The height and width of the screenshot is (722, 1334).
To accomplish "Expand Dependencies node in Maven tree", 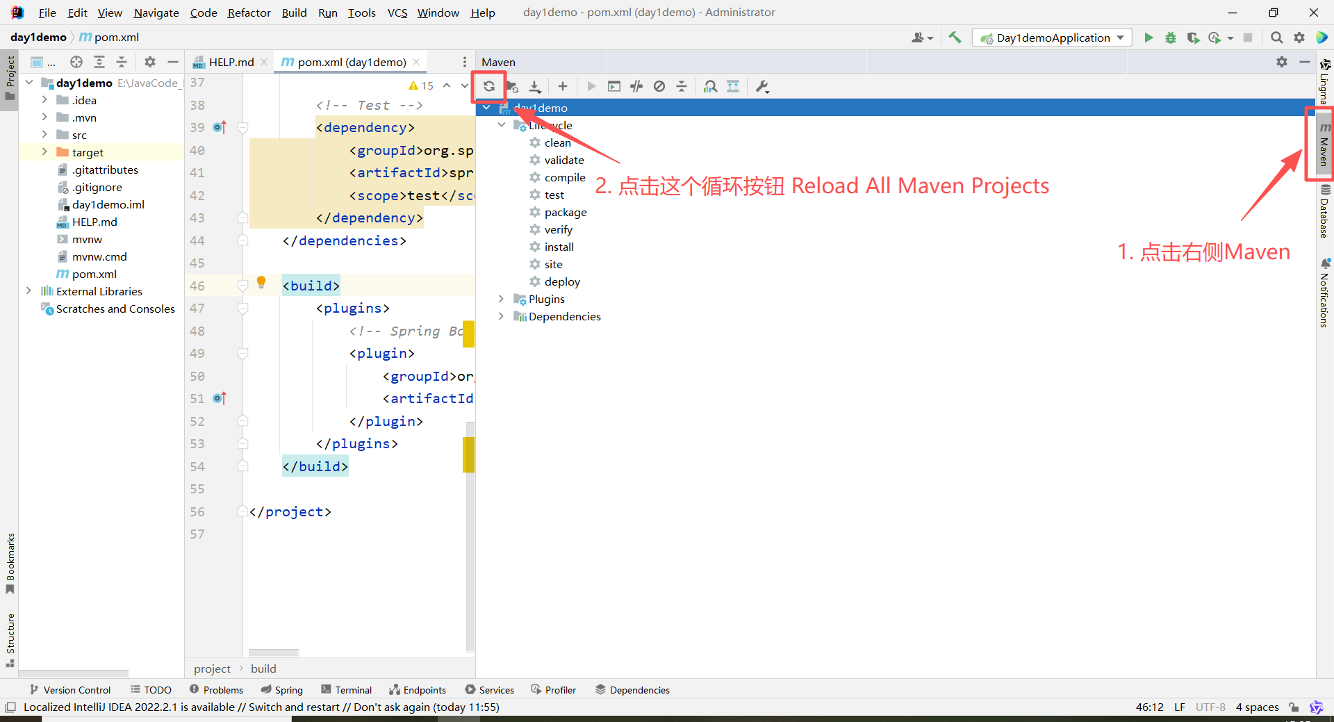I will coord(502,316).
